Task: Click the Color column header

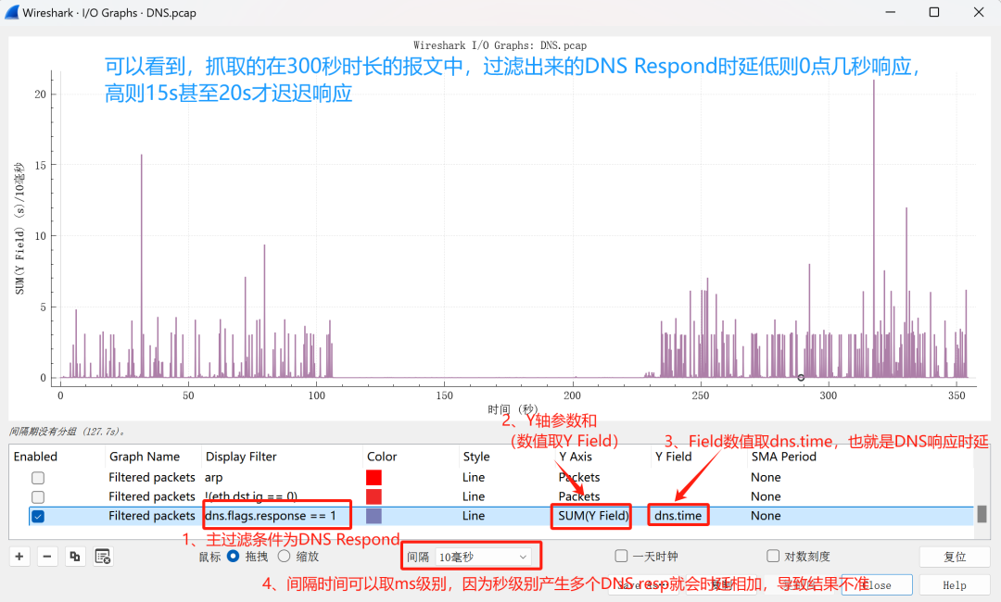Action: [382, 457]
